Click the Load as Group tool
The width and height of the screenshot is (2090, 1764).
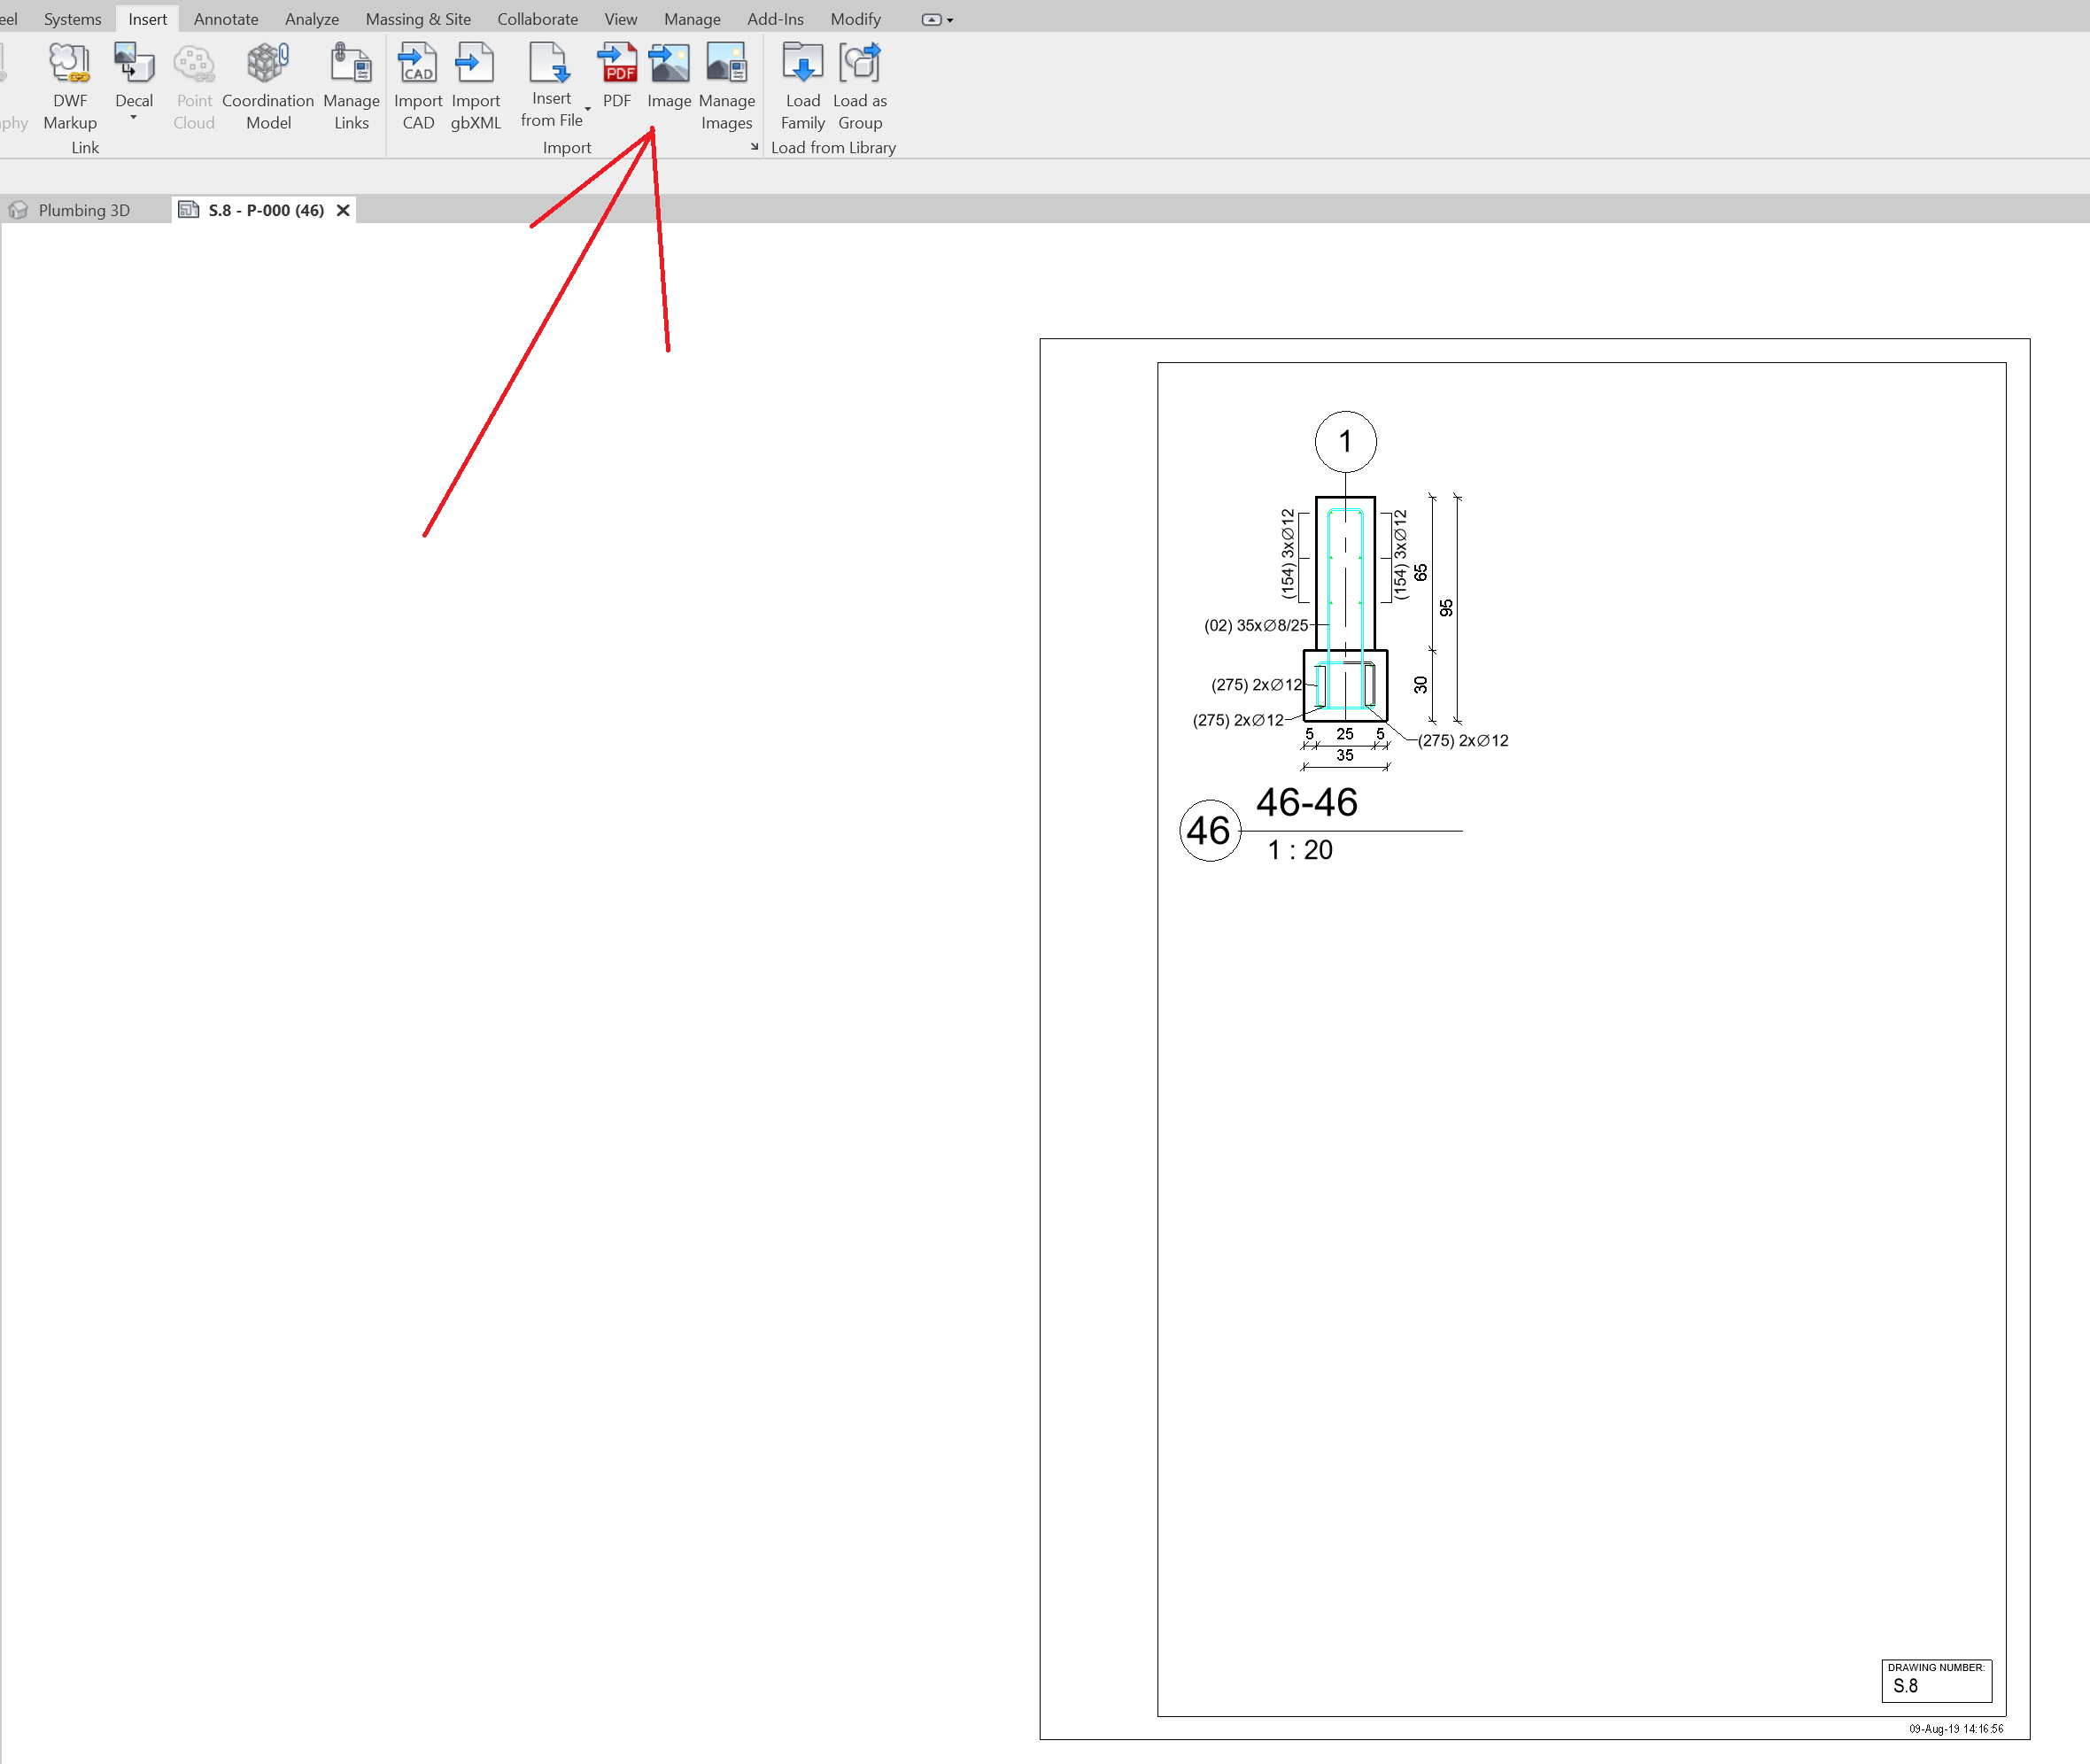click(859, 85)
